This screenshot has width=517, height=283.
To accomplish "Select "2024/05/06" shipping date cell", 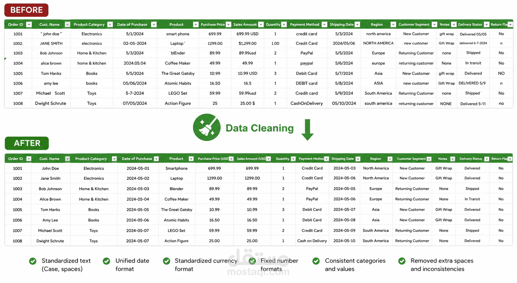I will pyautogui.click(x=344, y=43).
